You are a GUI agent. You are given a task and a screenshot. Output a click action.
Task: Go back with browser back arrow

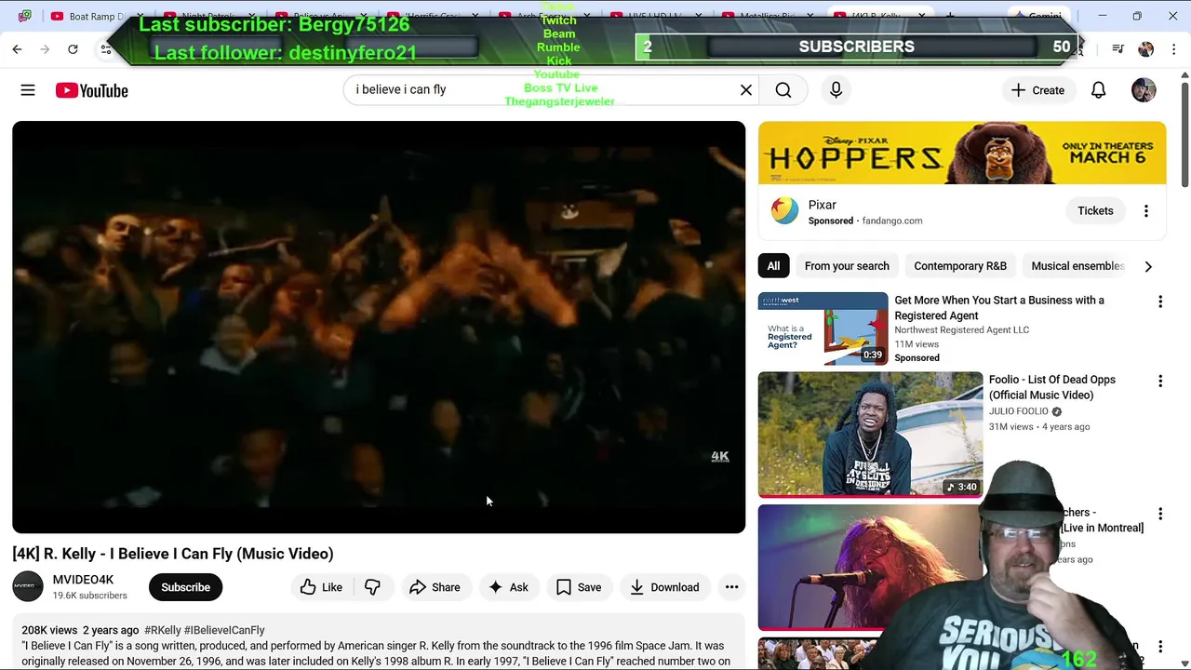pyautogui.click(x=17, y=48)
